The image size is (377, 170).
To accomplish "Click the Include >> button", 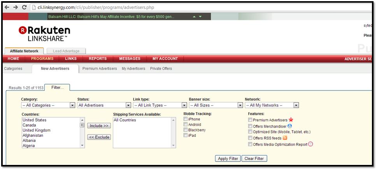I will pyautogui.click(x=99, y=126).
